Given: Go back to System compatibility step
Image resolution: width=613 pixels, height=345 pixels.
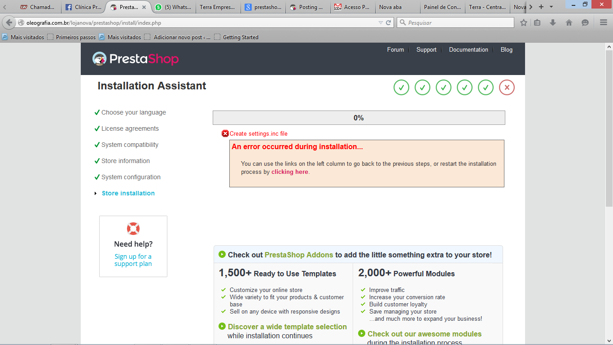Looking at the screenshot, I should (130, 145).
